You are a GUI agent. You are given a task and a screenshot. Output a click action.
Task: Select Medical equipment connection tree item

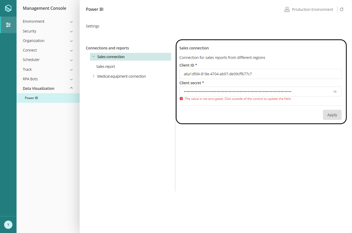[x=121, y=76]
